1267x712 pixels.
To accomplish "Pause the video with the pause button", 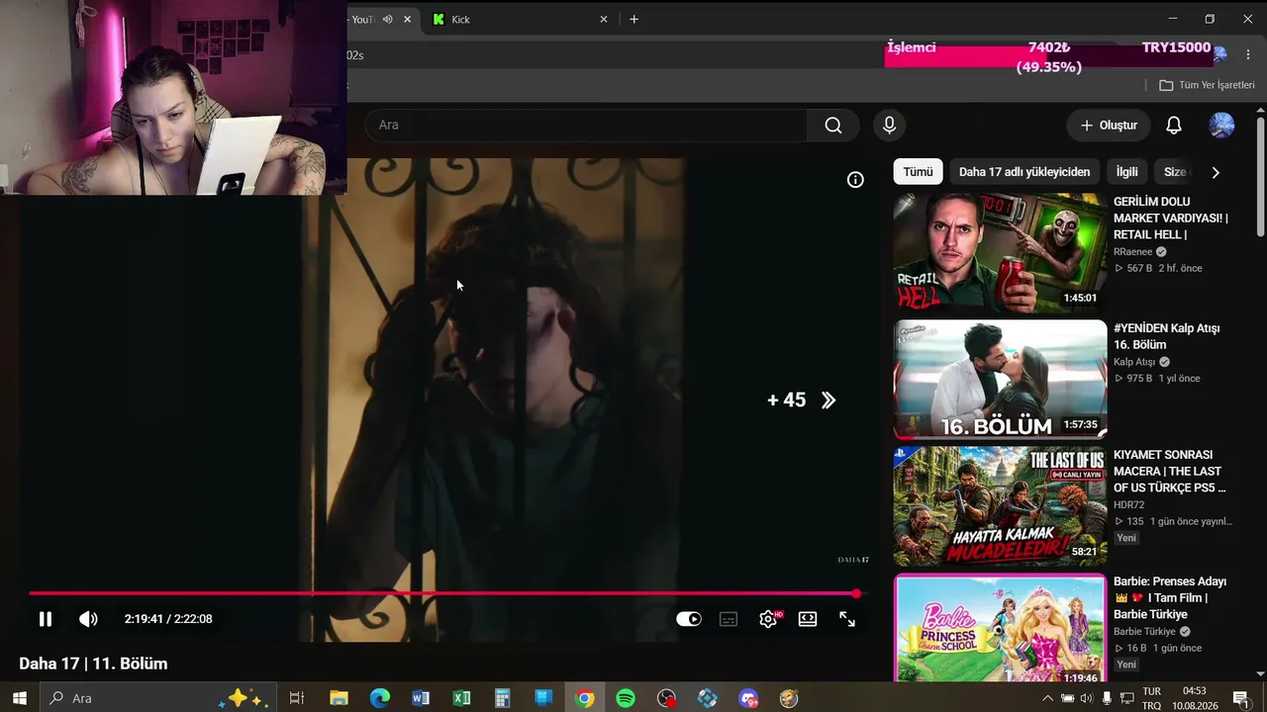I will (45, 619).
